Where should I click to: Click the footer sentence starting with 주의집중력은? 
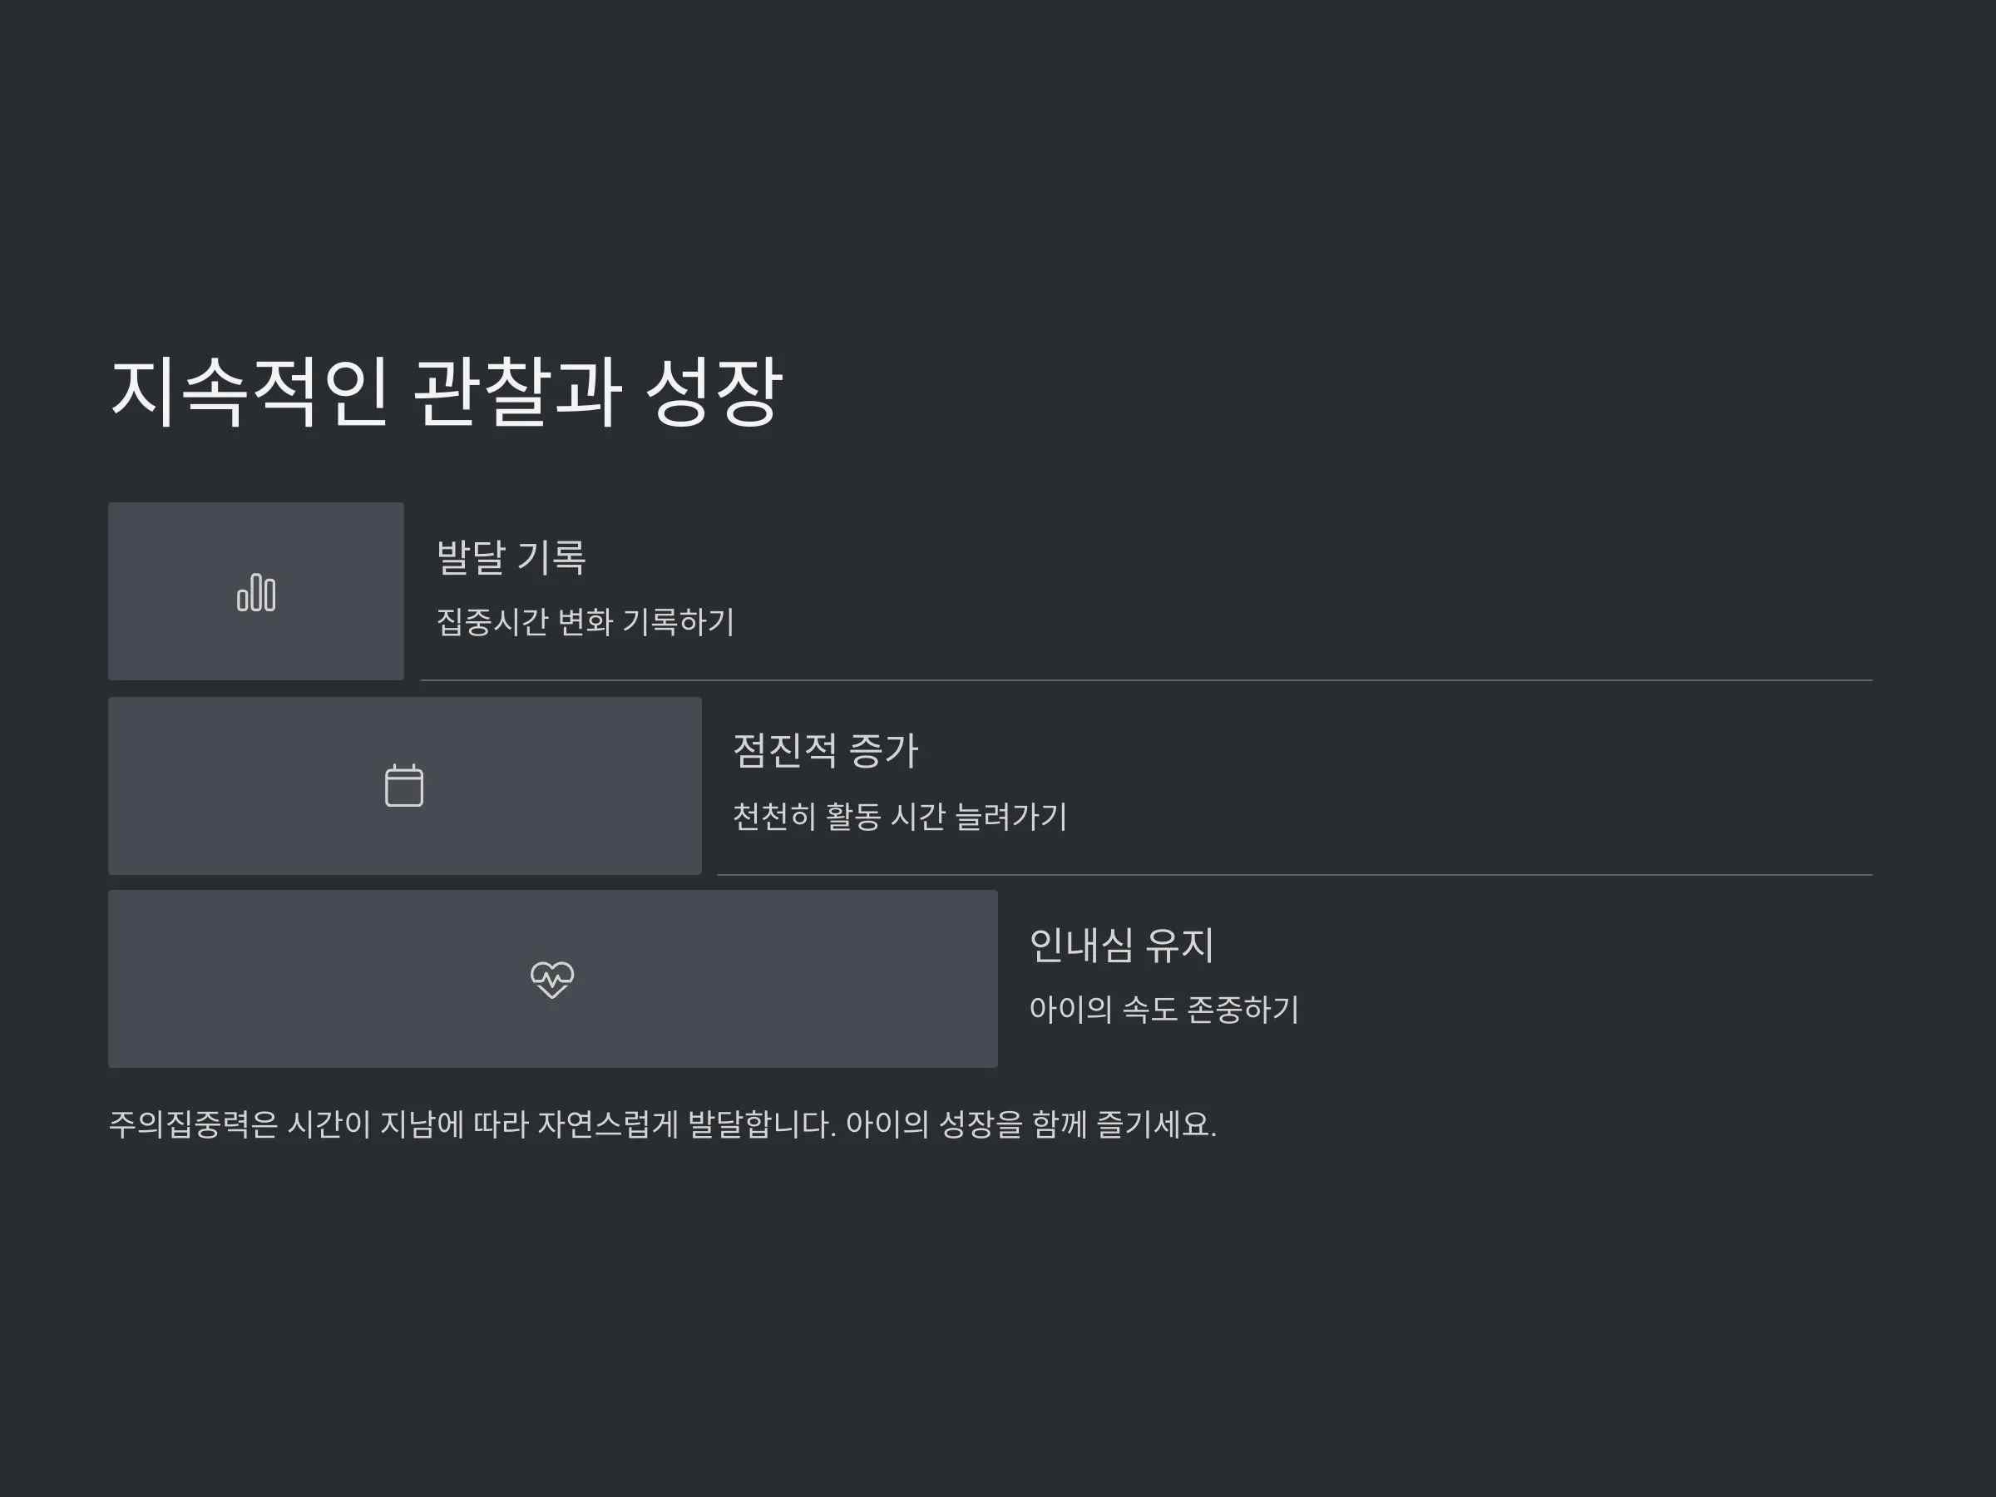point(663,1124)
